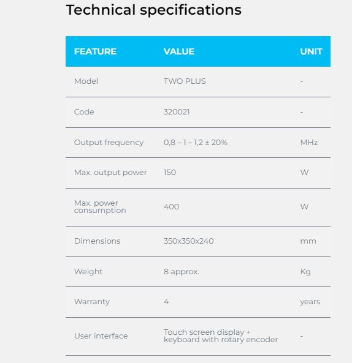This screenshot has width=352, height=363.
Task: Click the UNIT column header
Action: pos(311,51)
